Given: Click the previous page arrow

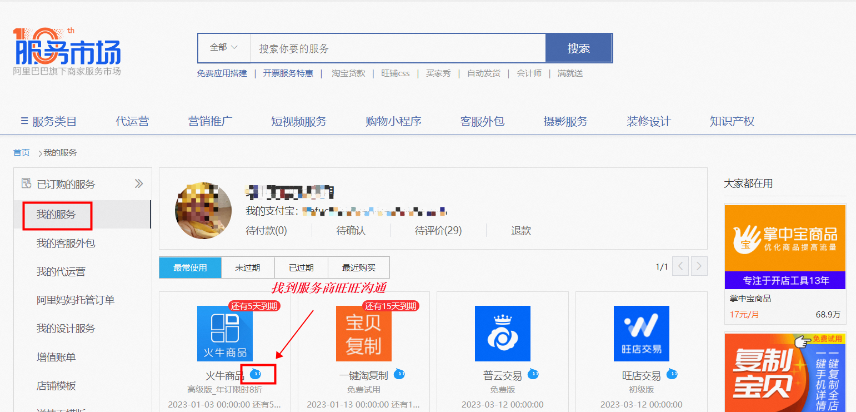Looking at the screenshot, I should [x=680, y=266].
